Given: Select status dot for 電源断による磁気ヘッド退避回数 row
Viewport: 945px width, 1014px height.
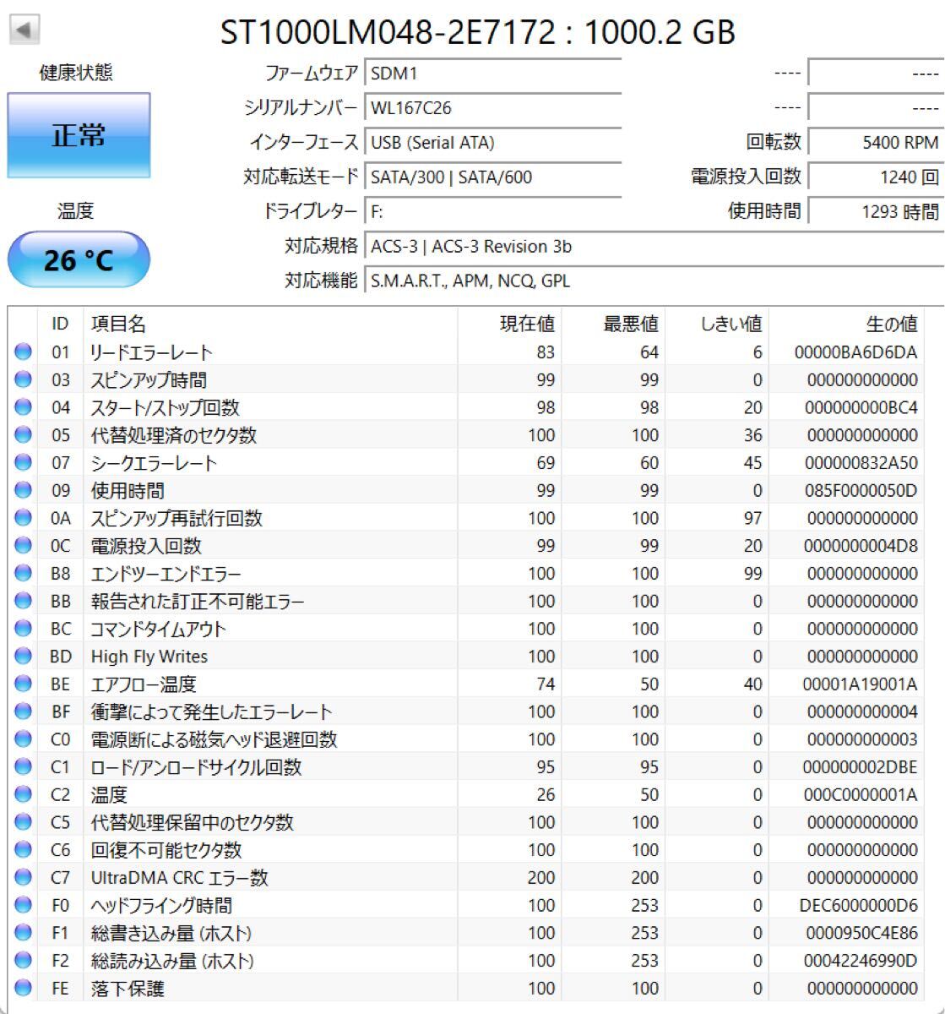Looking at the screenshot, I should pos(23,739).
